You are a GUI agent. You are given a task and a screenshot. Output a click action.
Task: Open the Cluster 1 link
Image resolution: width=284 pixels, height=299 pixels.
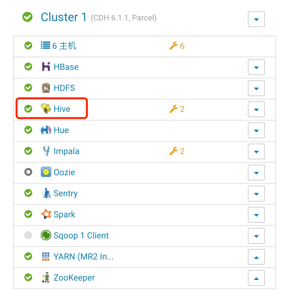tap(64, 17)
